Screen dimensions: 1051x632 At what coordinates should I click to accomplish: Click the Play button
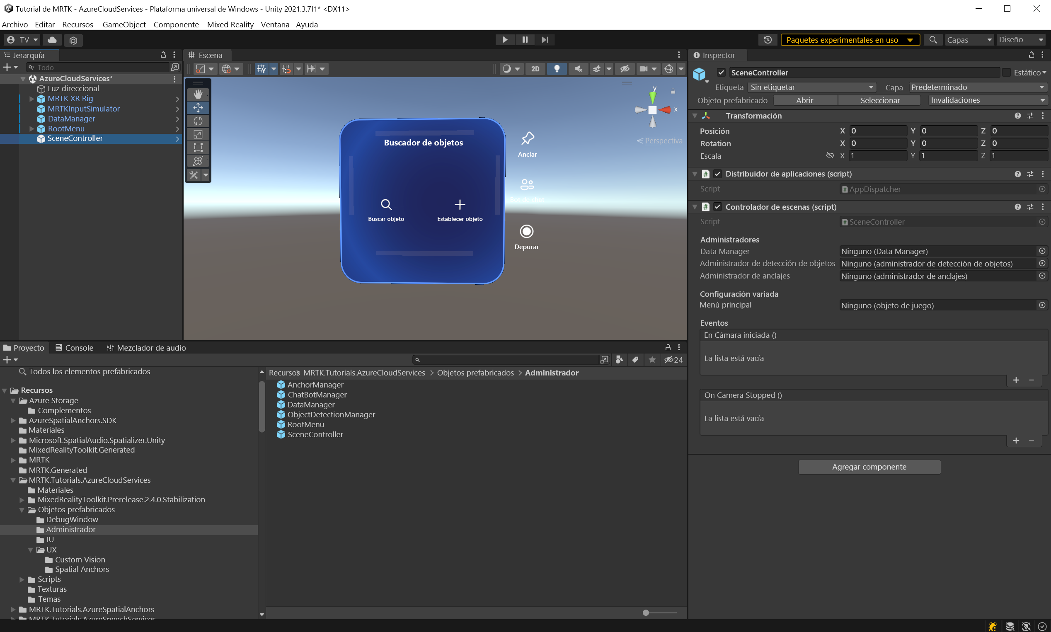(505, 40)
